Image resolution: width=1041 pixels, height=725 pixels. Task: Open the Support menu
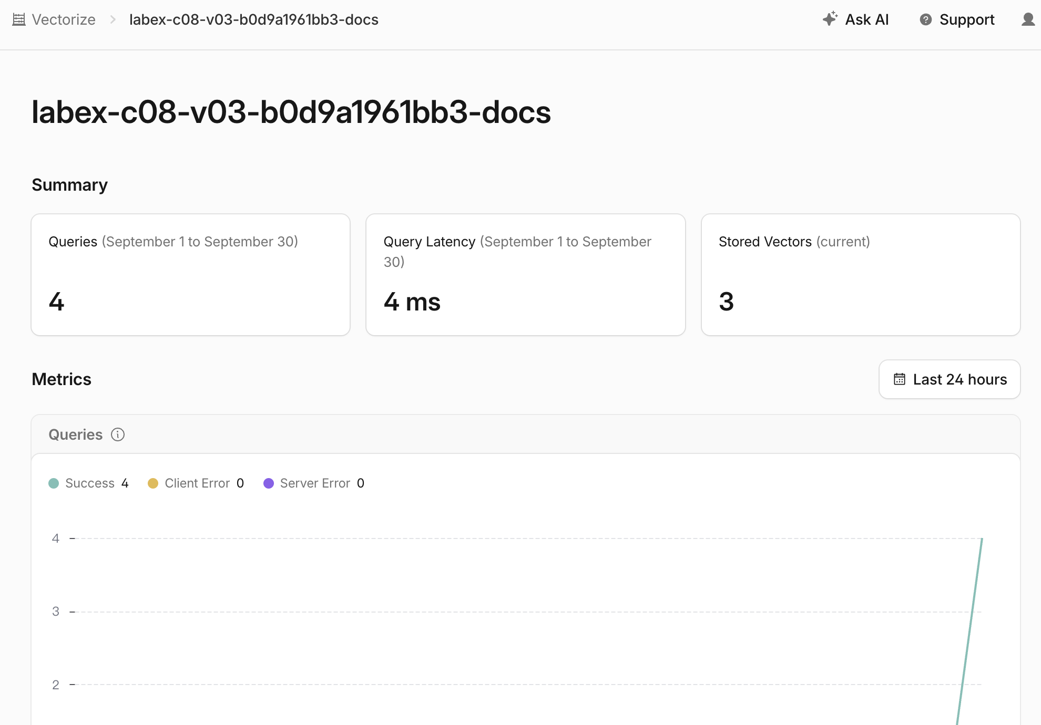coord(957,19)
